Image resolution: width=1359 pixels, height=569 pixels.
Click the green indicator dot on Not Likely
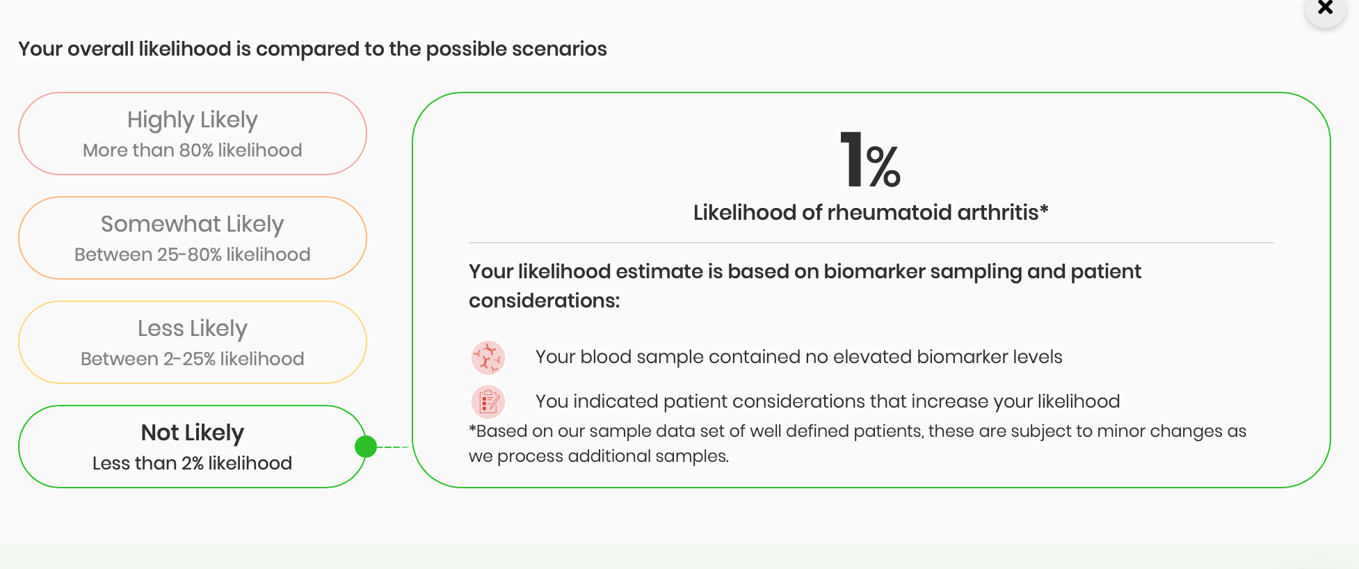coord(366,447)
